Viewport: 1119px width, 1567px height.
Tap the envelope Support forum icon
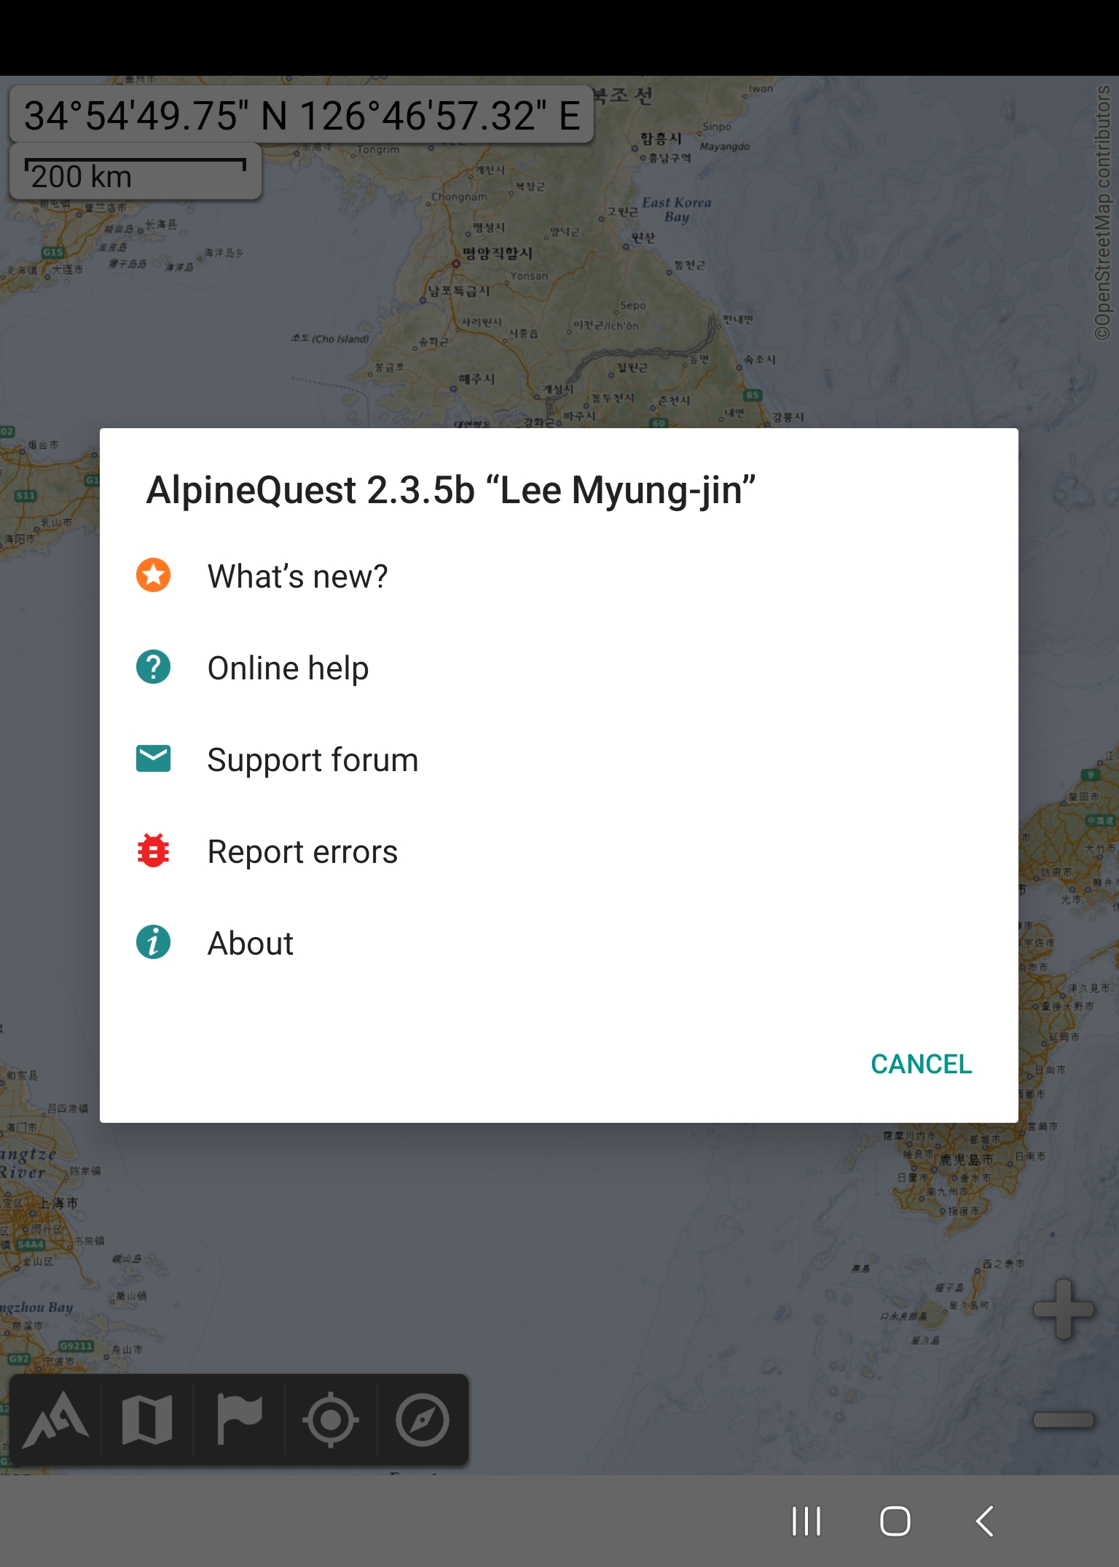coord(153,759)
